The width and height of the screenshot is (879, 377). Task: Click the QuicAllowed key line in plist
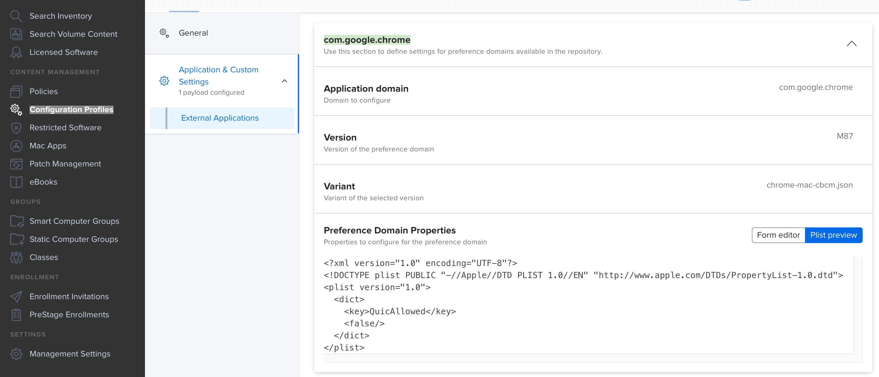tap(400, 311)
